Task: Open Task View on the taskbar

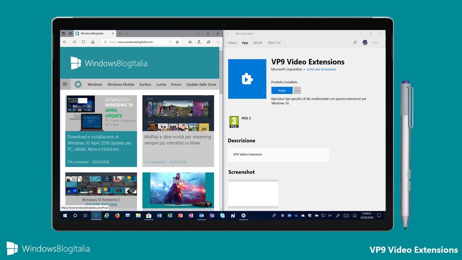Action: click(85, 216)
